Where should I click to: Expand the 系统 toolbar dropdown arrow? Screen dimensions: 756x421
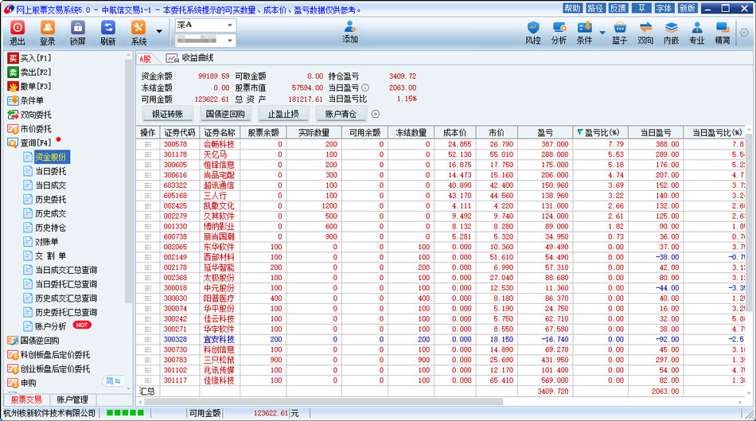coord(159,32)
